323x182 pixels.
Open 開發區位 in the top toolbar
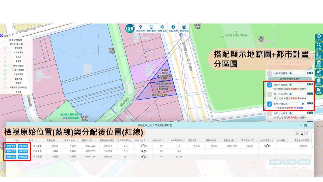coord(162,28)
